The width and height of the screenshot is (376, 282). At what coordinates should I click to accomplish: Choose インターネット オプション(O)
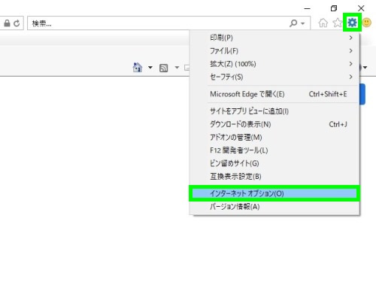(274, 193)
